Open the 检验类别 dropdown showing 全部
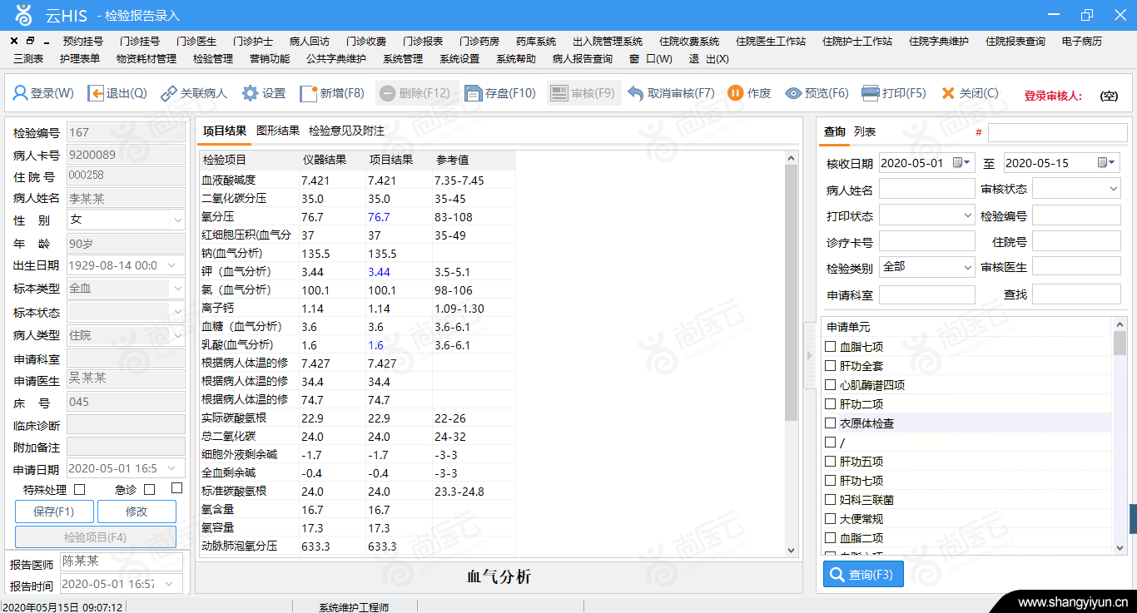Viewport: 1137px width, 613px height. 968,267
